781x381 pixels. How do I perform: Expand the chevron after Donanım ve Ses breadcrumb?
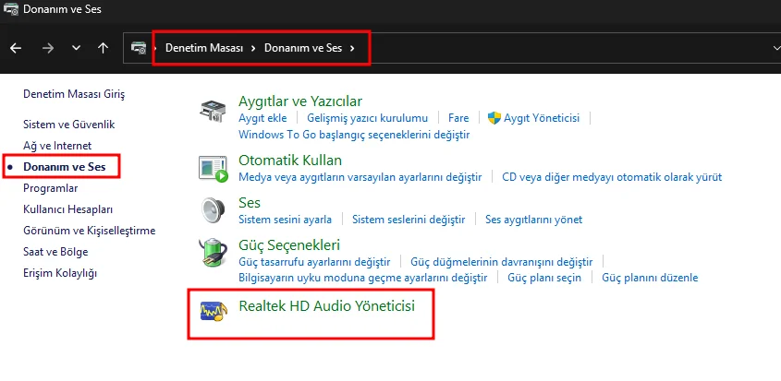(353, 48)
